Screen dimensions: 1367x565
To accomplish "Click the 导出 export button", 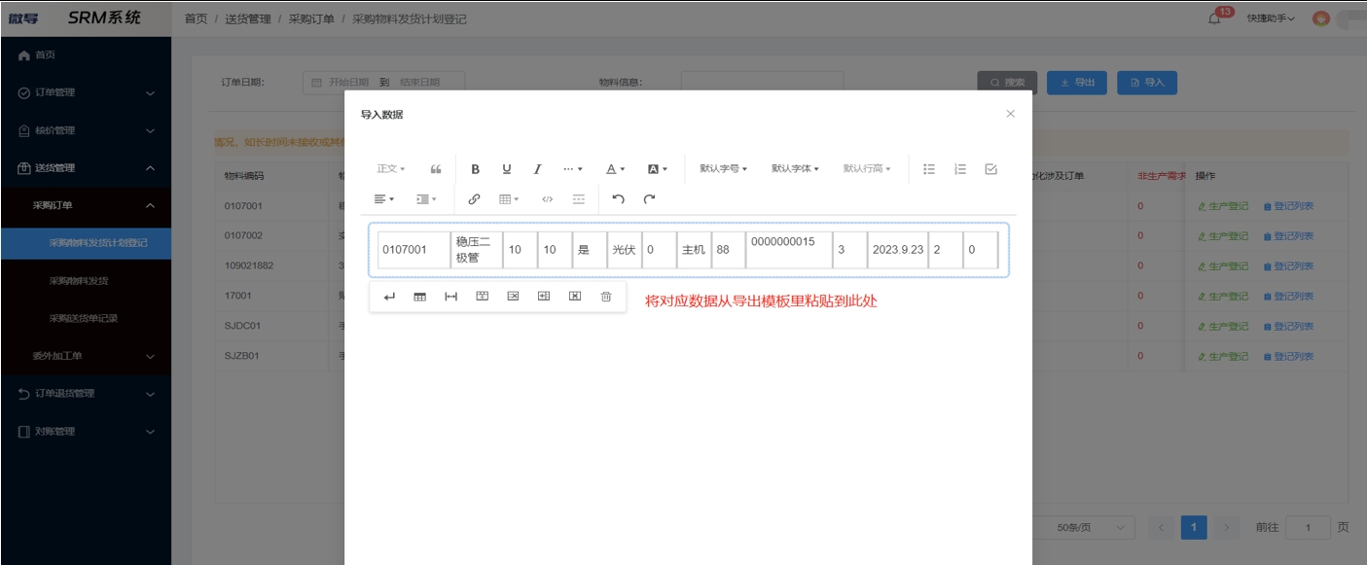I will click(1076, 83).
